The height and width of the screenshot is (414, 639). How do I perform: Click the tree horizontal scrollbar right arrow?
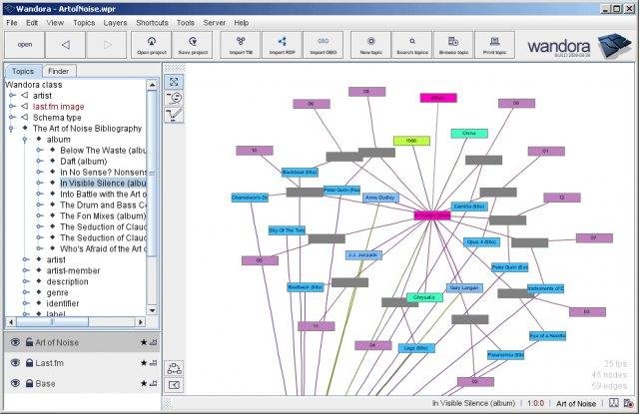(x=140, y=321)
